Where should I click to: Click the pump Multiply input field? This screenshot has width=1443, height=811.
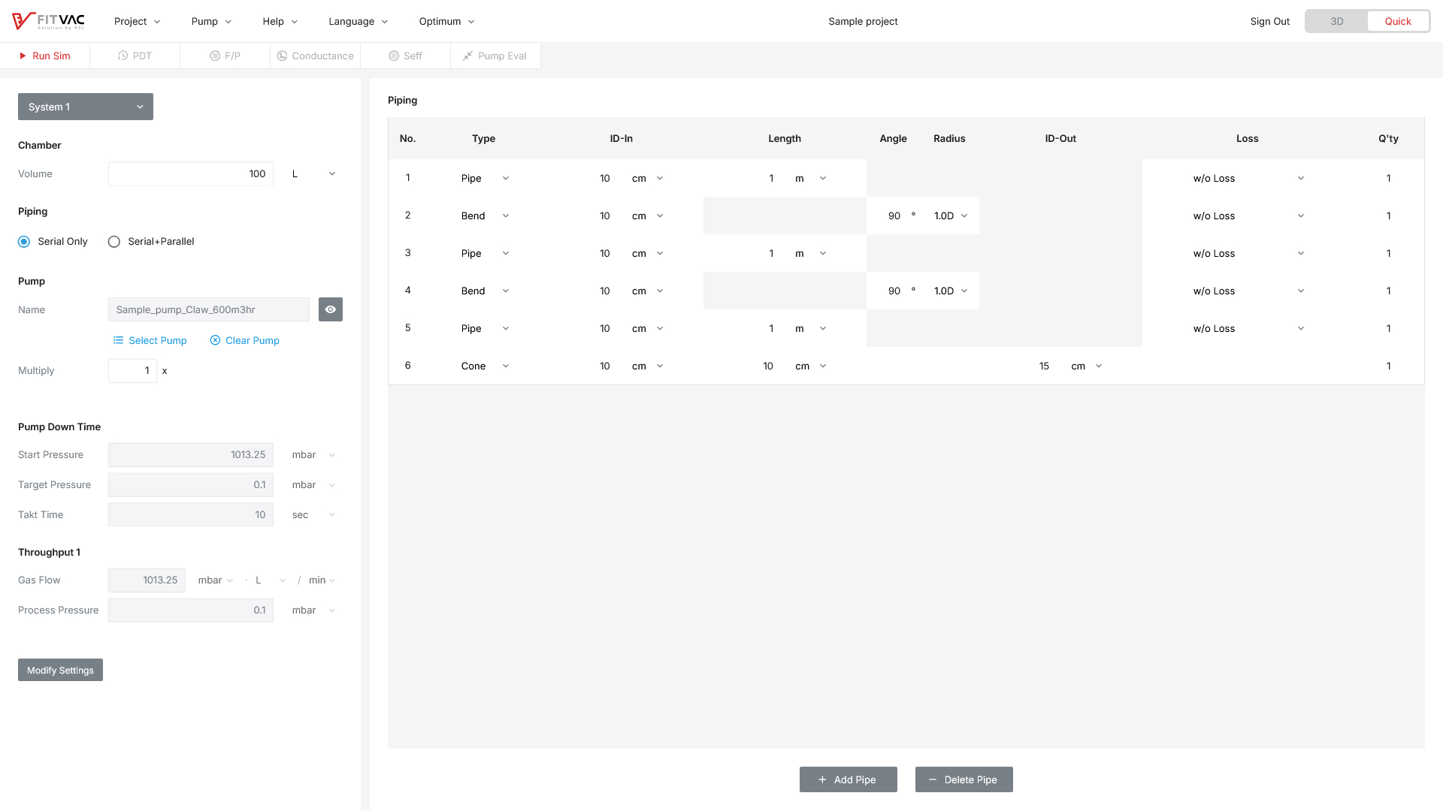point(132,371)
